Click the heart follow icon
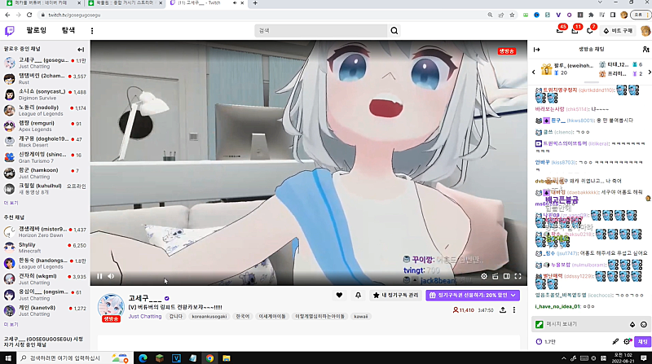The width and height of the screenshot is (652, 364). point(339,295)
